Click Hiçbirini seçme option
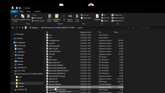This screenshot has height=93, width=165. 118,18
